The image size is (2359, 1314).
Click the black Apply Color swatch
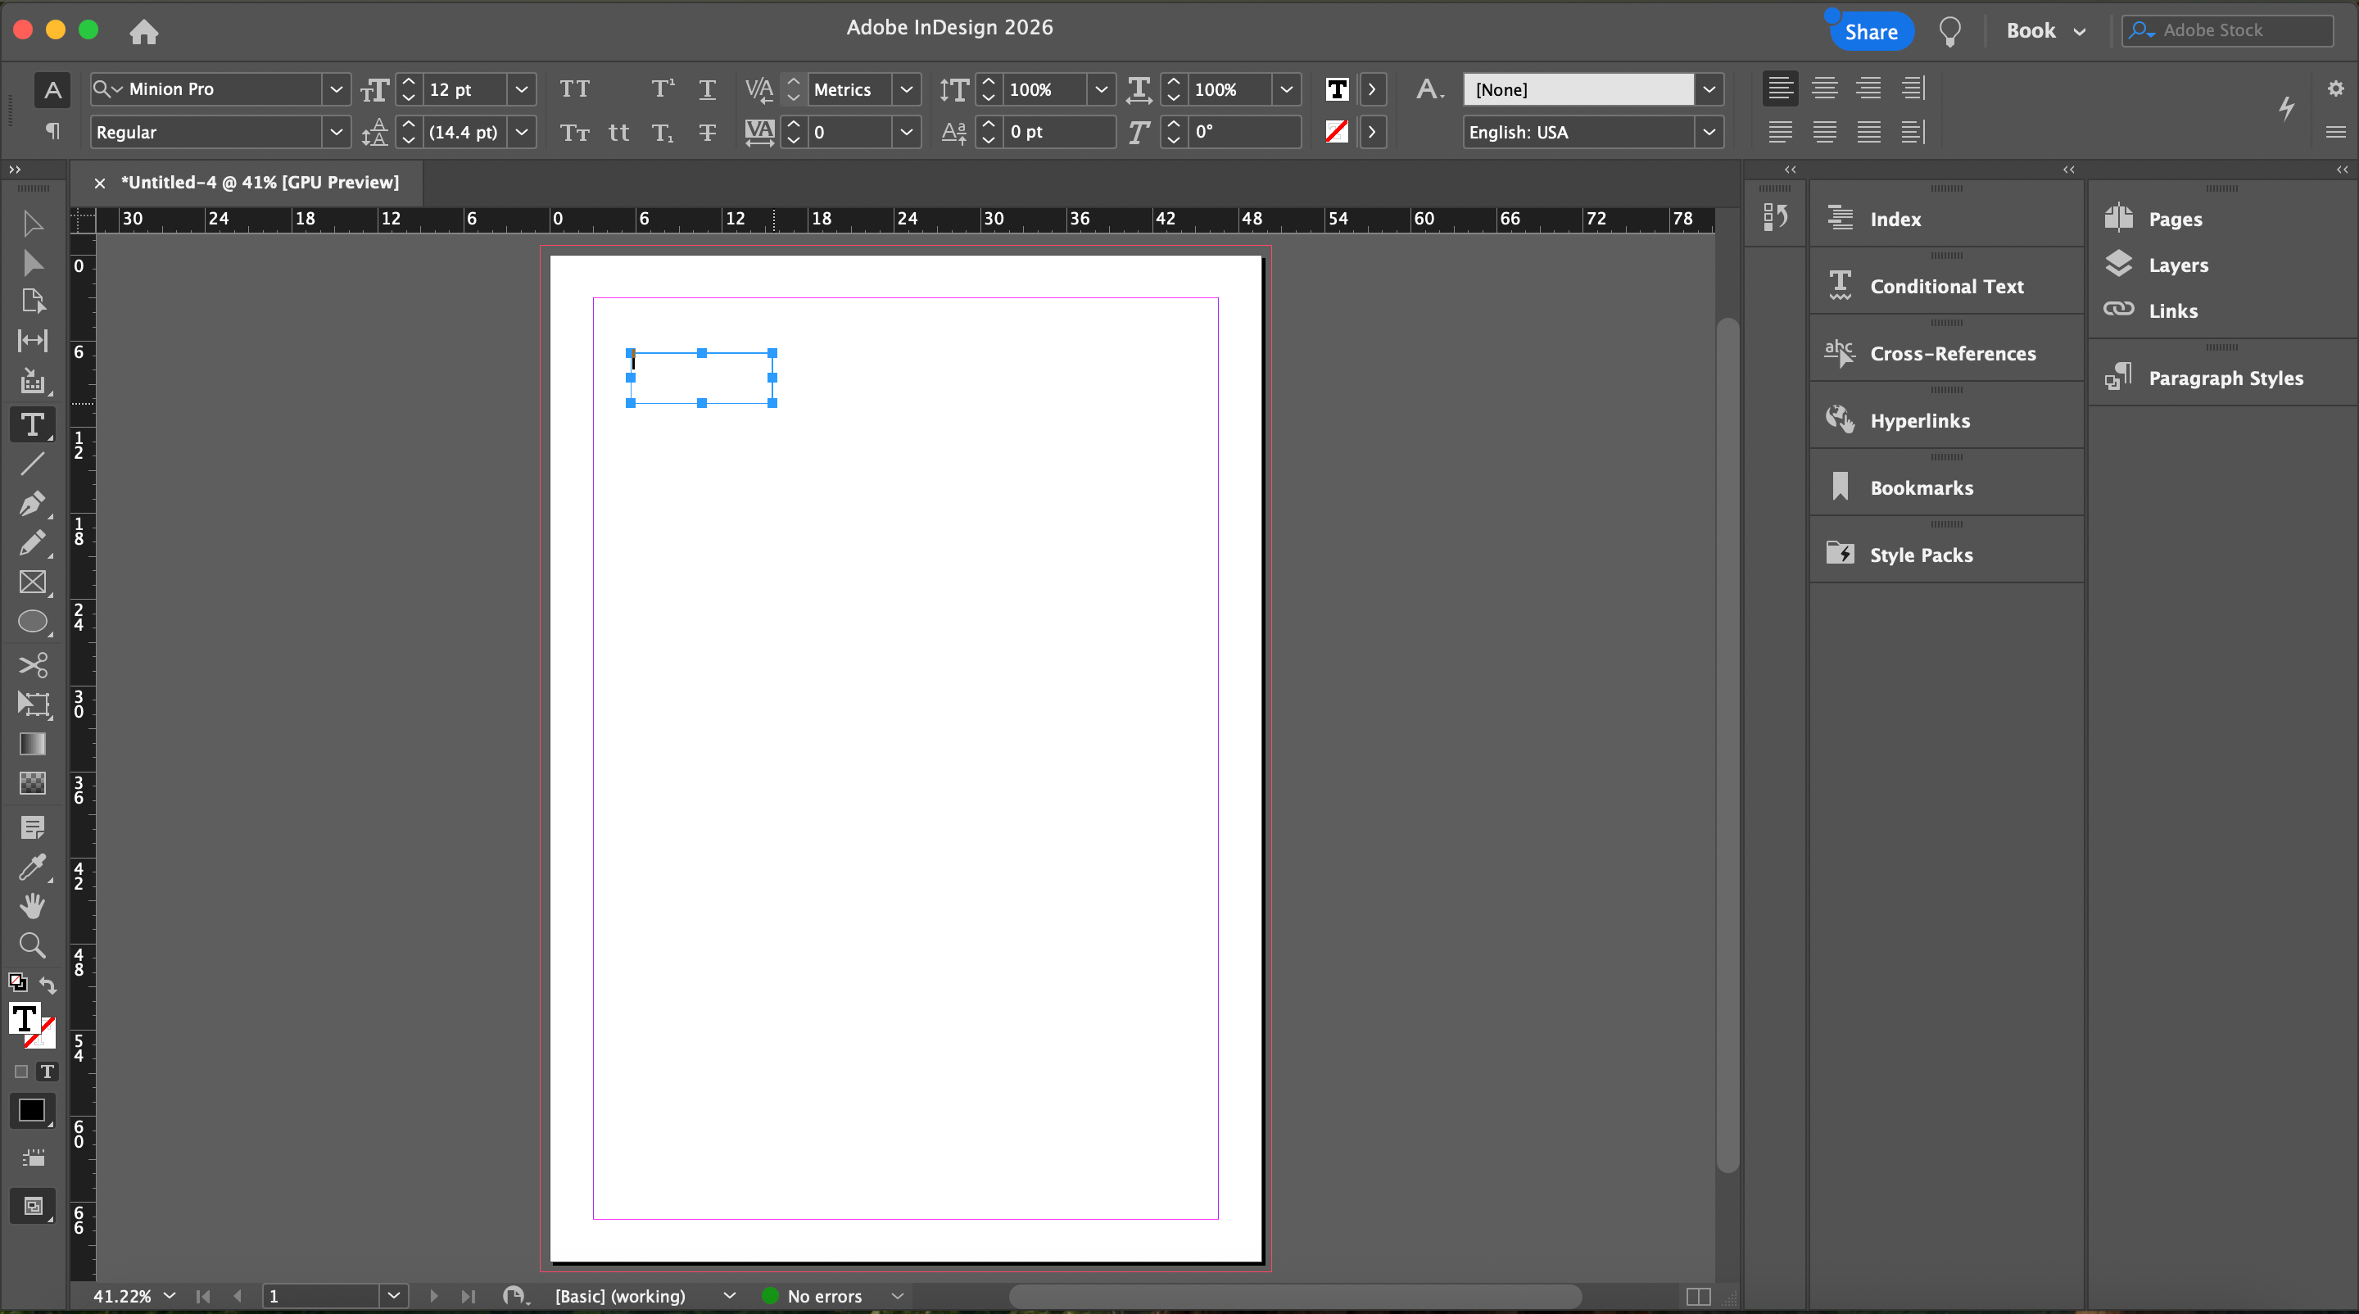point(32,1111)
